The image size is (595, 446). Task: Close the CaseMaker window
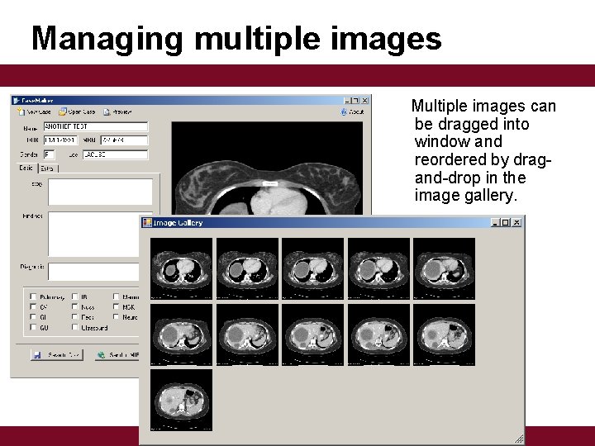364,101
